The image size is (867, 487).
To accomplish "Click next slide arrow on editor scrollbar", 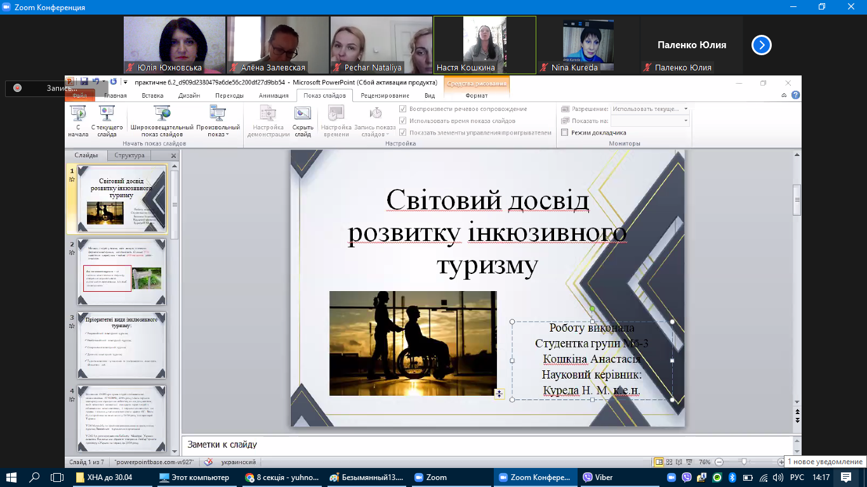I will [797, 421].
